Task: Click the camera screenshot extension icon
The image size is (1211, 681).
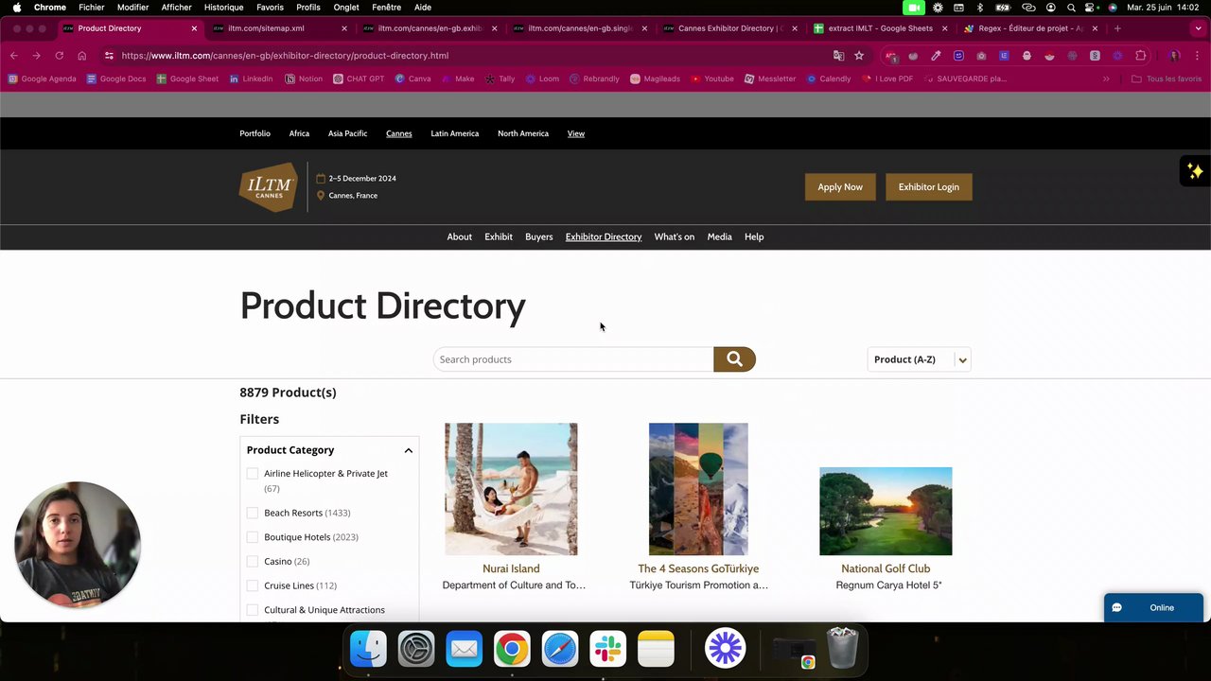Action: tap(981, 56)
